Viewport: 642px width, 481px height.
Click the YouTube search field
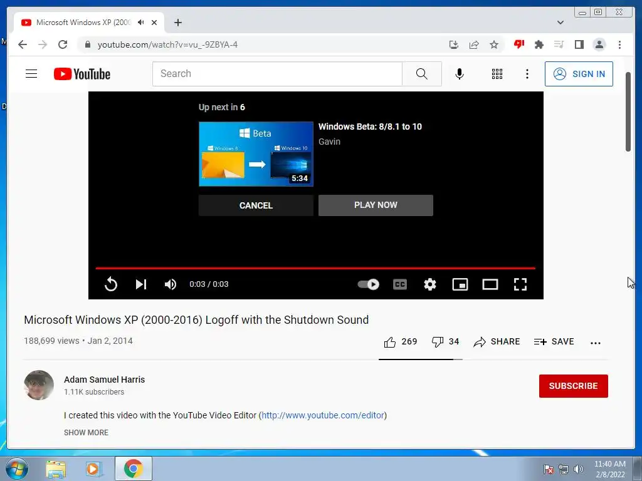[x=277, y=74]
